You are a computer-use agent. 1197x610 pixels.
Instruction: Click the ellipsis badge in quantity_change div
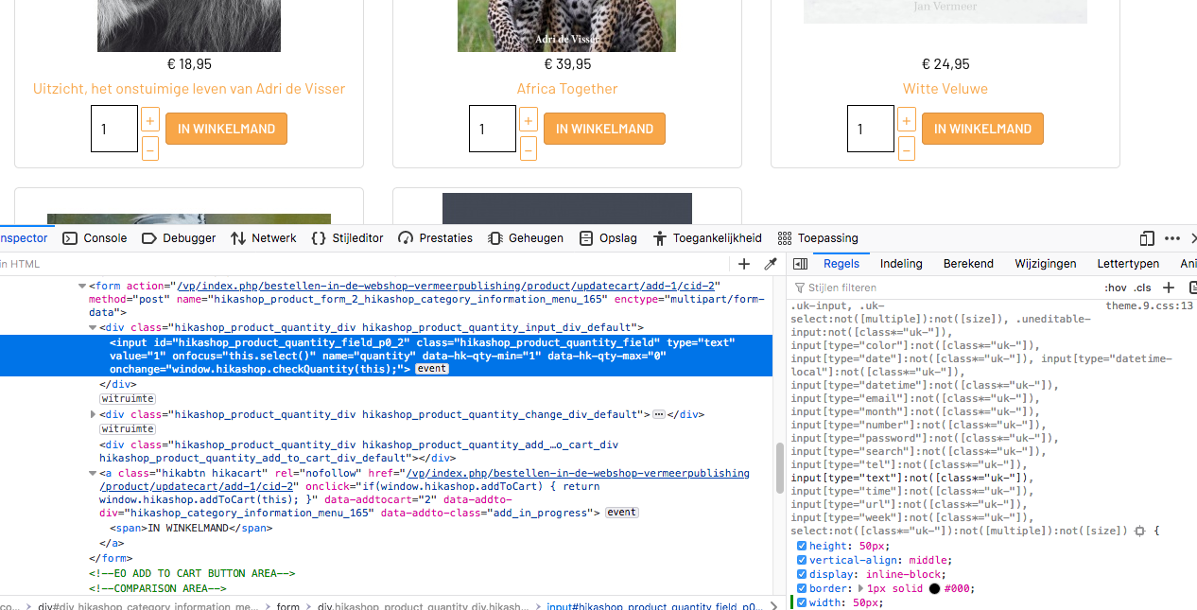click(659, 414)
